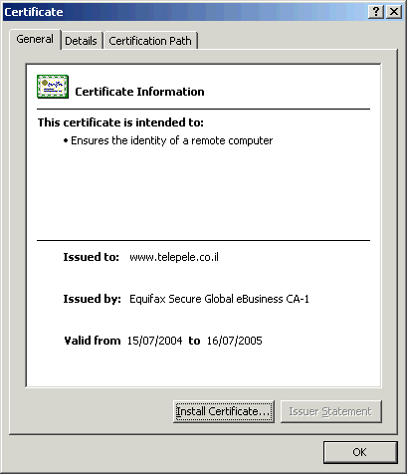Click the question mark help button

pyautogui.click(x=376, y=12)
